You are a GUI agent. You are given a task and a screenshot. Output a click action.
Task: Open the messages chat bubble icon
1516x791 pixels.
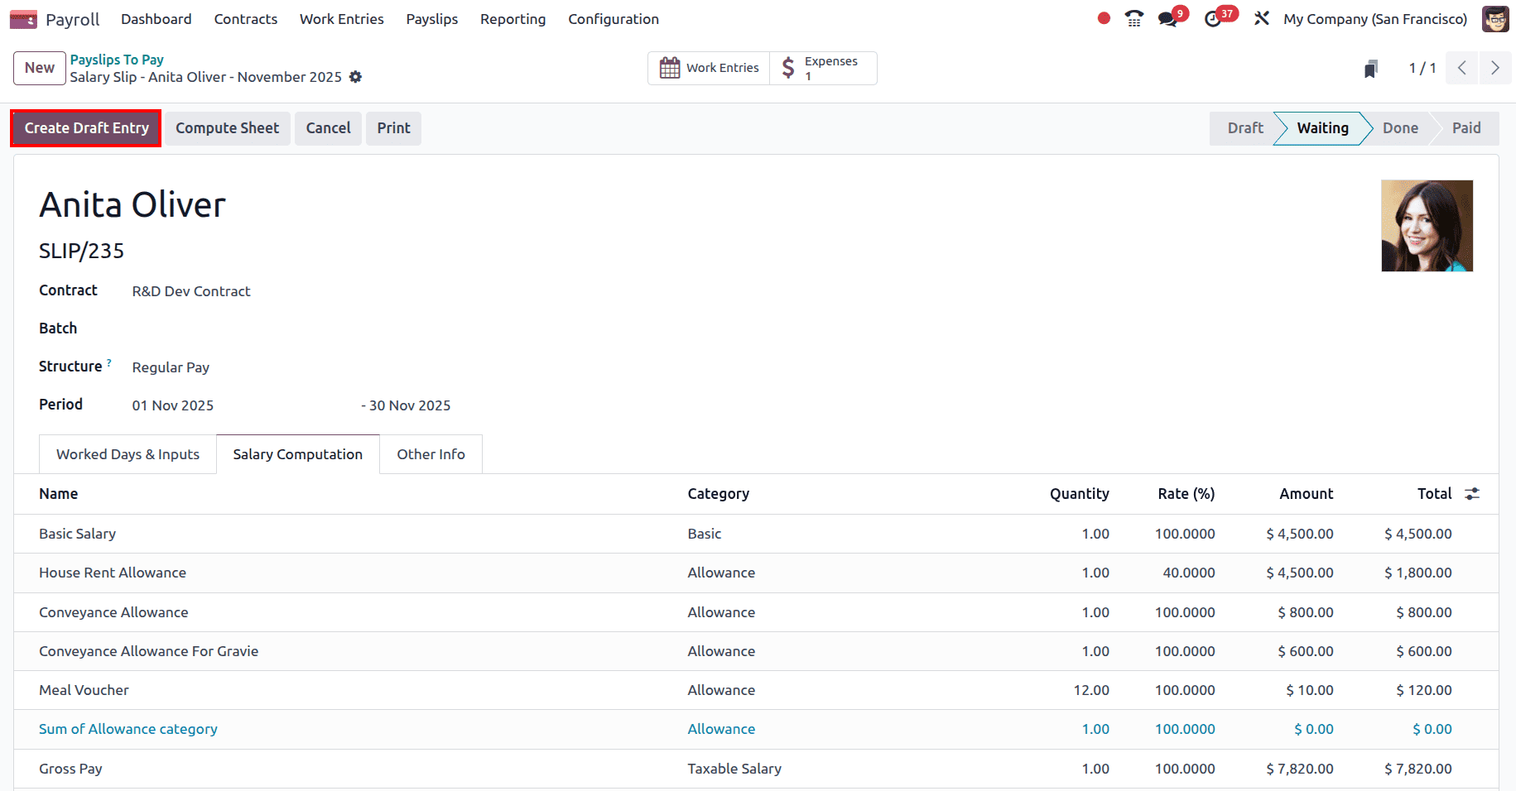pyautogui.click(x=1167, y=17)
